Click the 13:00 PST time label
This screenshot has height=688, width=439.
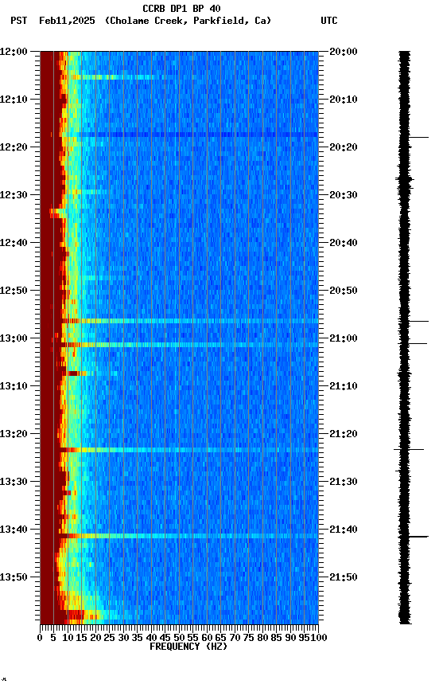click(14, 338)
